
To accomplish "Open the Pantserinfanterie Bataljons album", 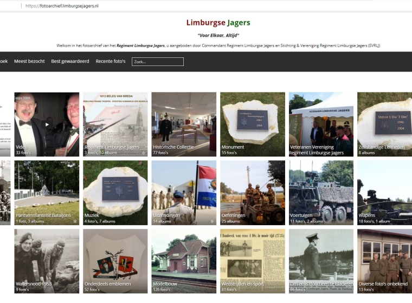I will 47,193.
